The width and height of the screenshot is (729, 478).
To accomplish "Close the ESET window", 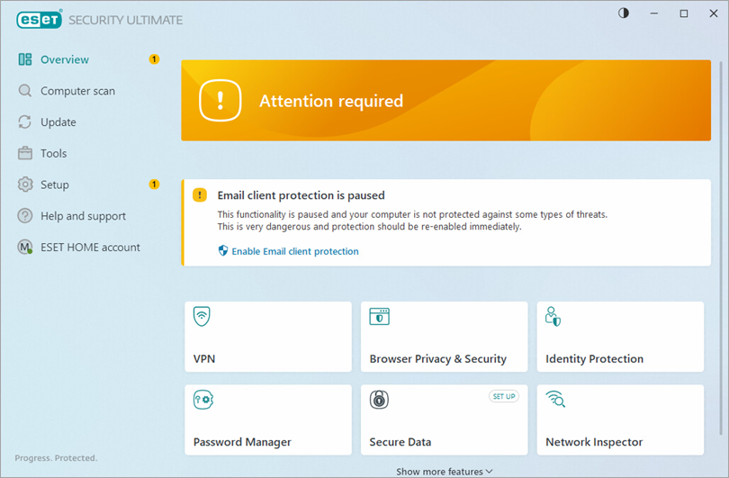I will (x=714, y=14).
